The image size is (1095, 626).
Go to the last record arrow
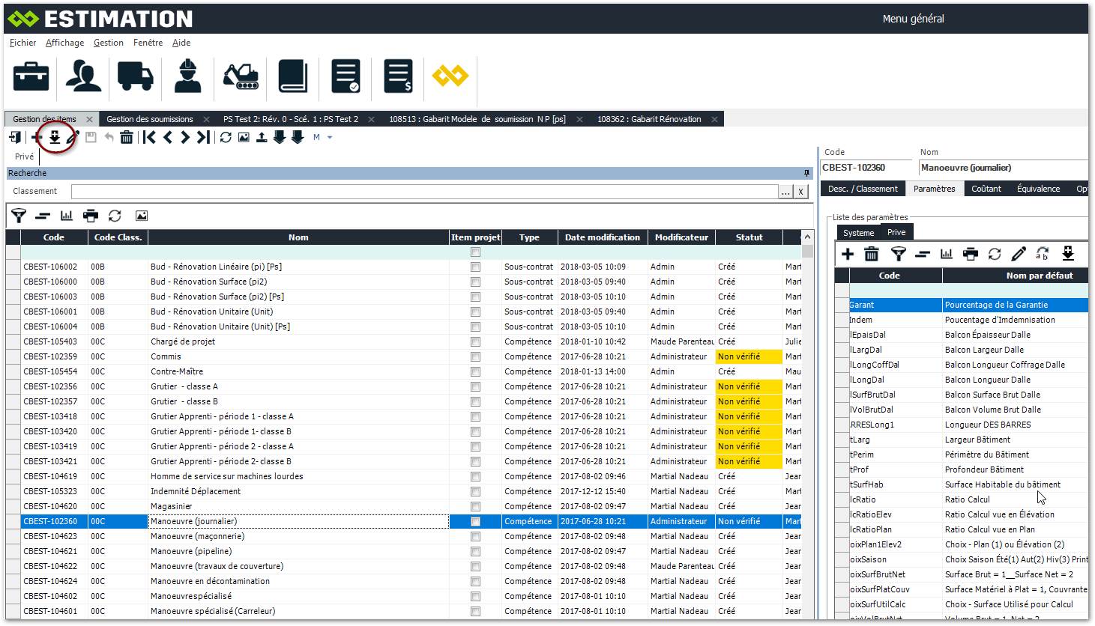[203, 137]
